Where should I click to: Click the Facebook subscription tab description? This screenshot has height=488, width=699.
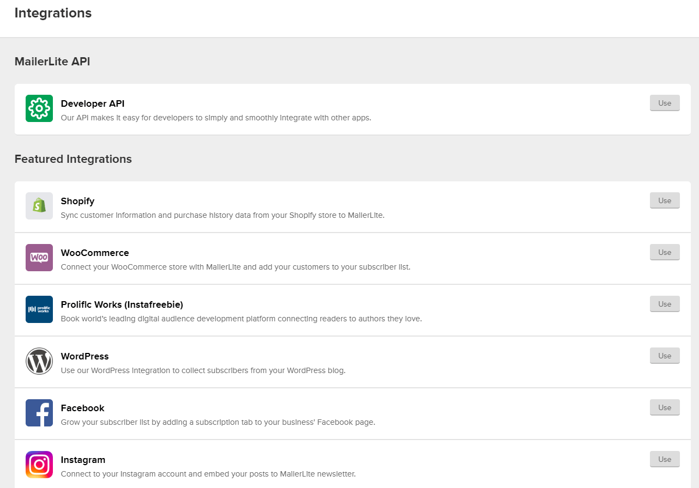click(x=218, y=422)
